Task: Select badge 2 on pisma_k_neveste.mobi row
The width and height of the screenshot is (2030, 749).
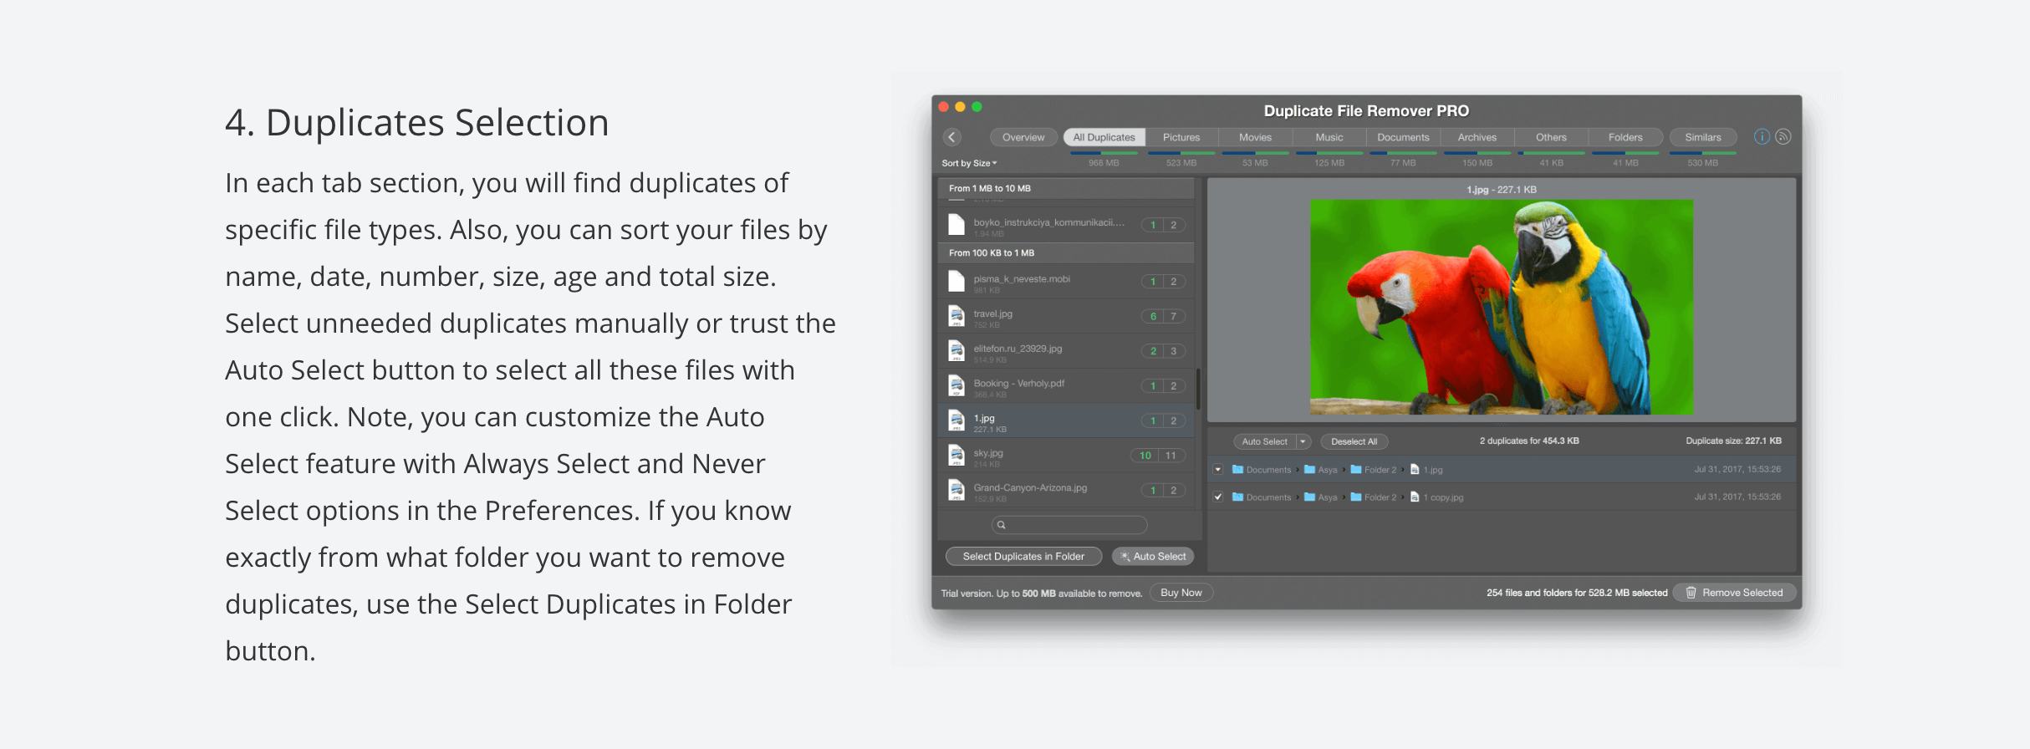Action: pyautogui.click(x=1174, y=282)
